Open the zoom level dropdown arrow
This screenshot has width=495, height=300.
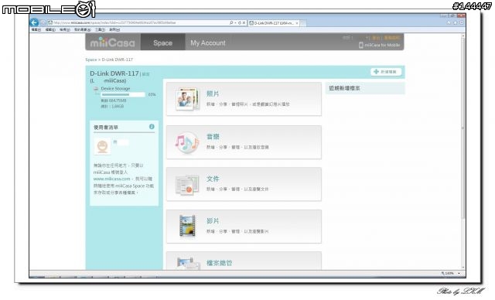click(x=459, y=273)
